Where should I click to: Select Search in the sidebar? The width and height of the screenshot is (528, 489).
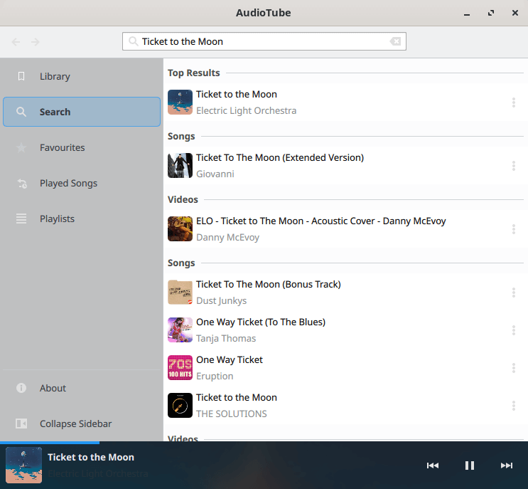[82, 112]
